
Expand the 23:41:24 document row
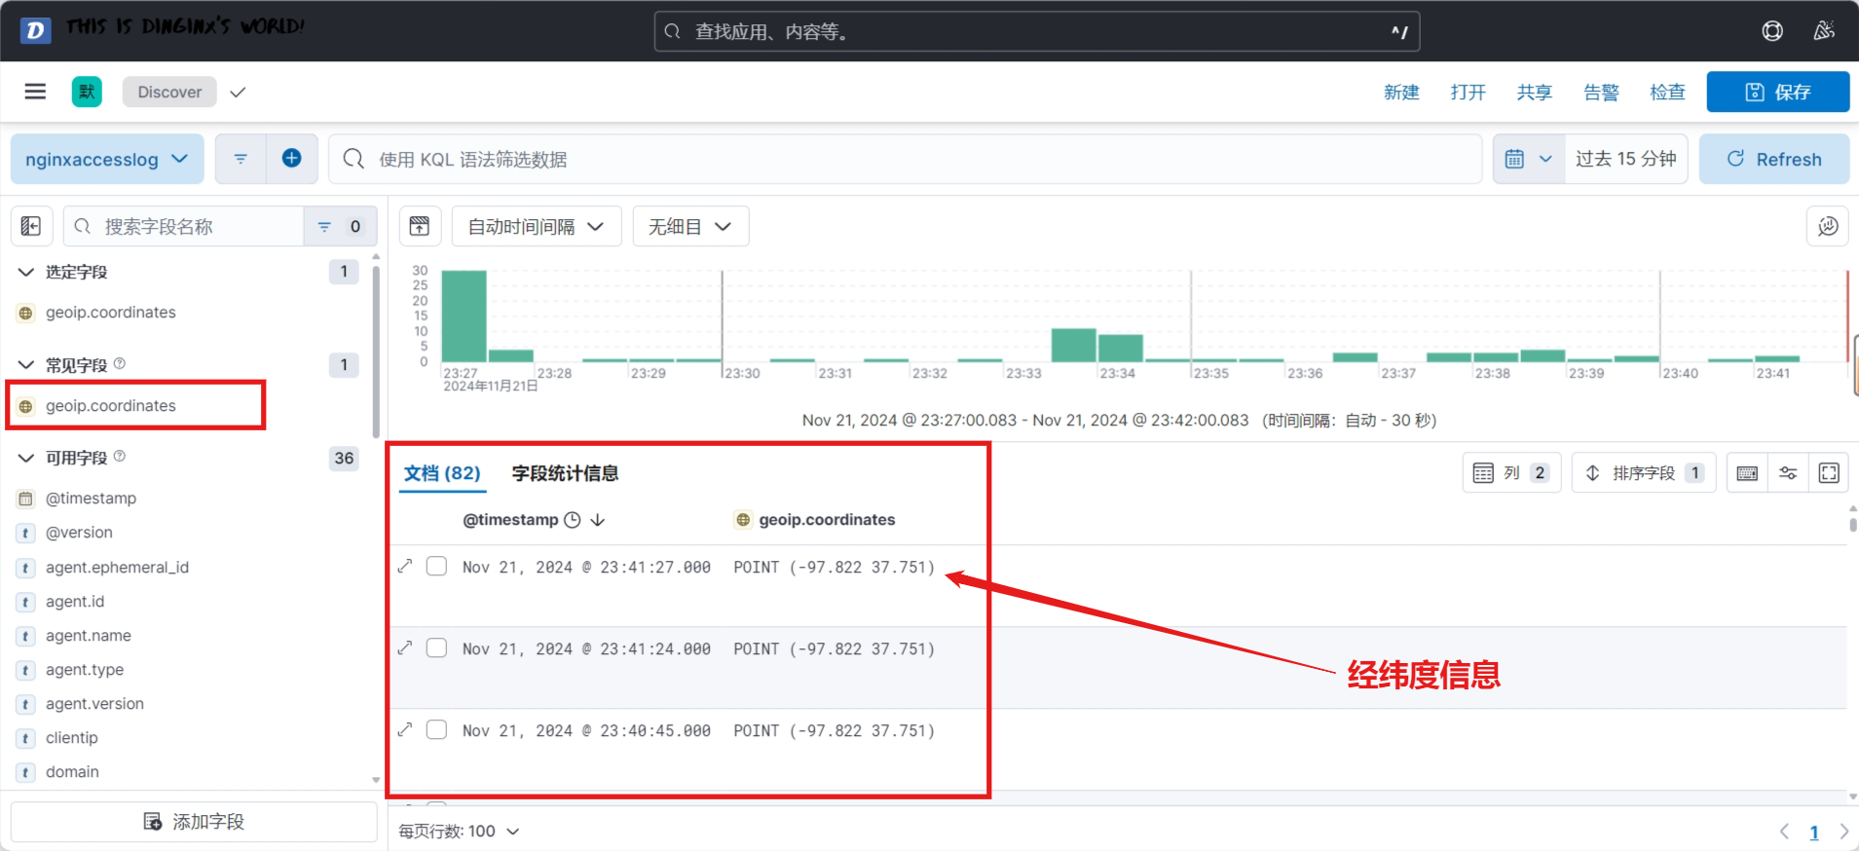(x=405, y=647)
